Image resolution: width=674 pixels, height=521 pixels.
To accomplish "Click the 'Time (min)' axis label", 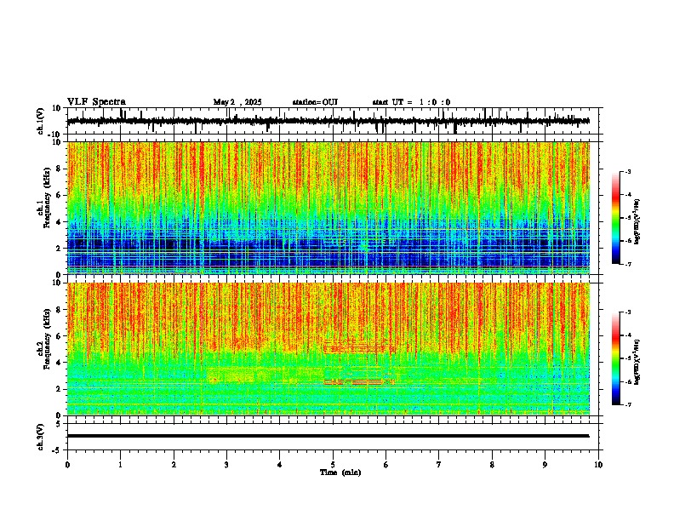I will click(x=340, y=472).
